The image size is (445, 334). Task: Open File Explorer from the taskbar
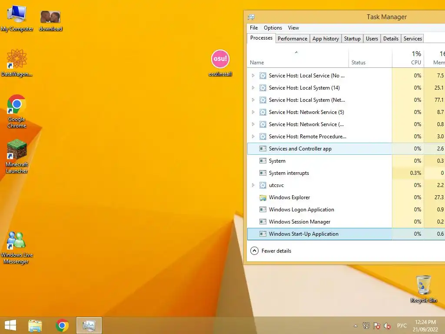point(35,325)
